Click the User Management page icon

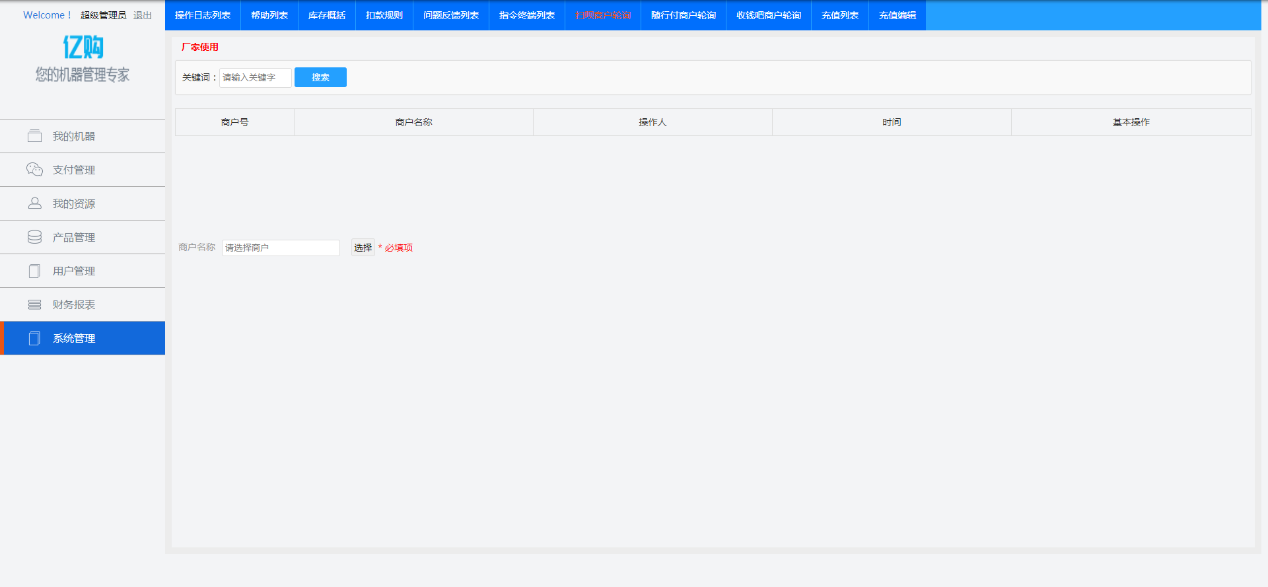[x=34, y=271]
